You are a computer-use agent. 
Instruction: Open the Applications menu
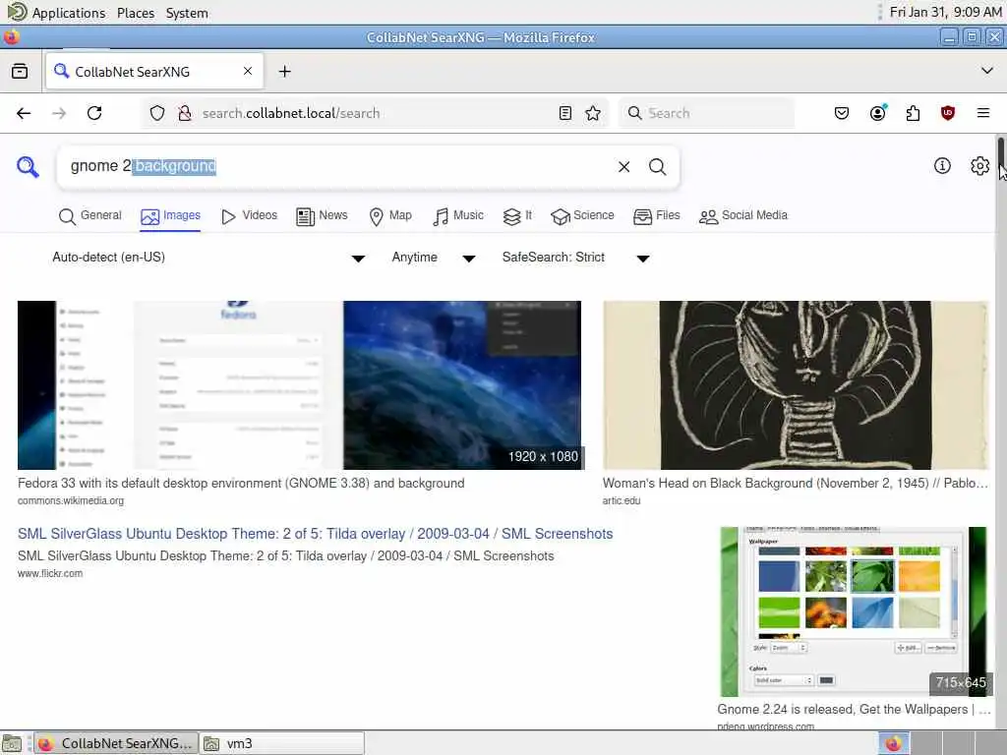point(68,13)
